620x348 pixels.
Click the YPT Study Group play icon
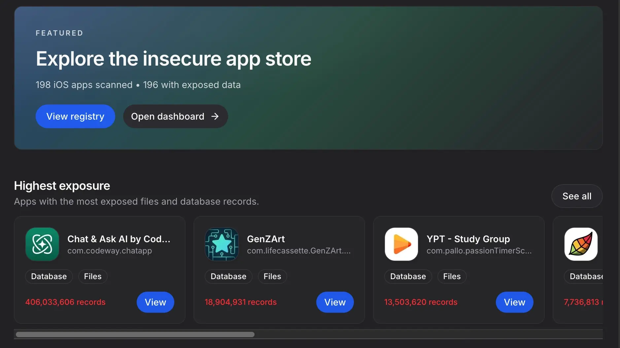coord(401,244)
